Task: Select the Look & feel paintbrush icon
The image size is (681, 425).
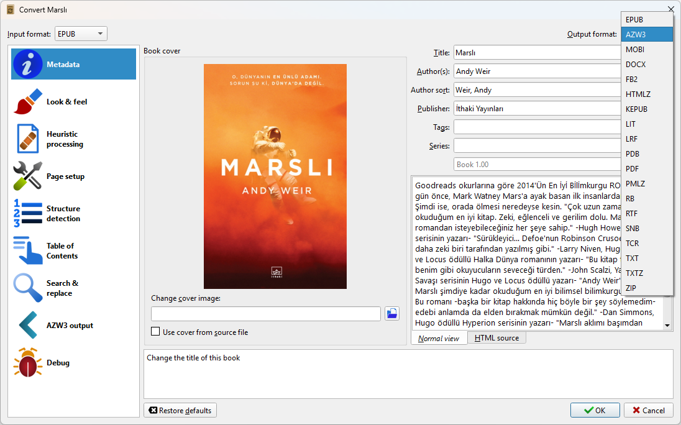Action: tap(28, 102)
